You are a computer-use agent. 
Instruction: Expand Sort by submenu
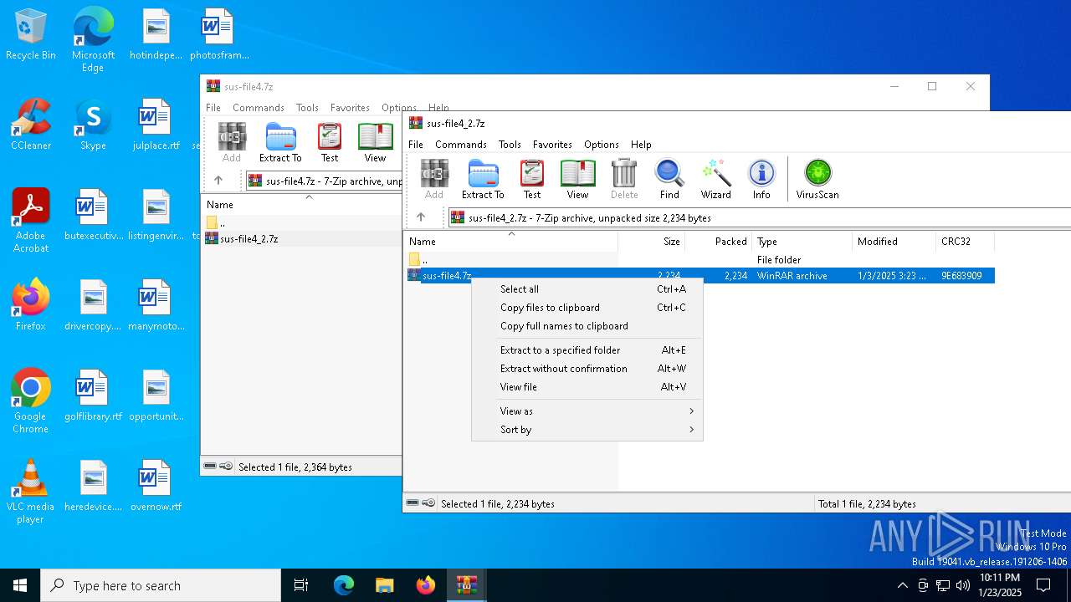[587, 430]
